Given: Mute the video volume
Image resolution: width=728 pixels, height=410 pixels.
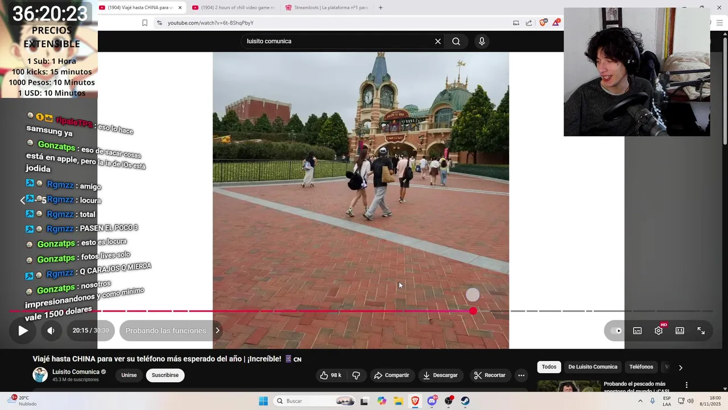Looking at the screenshot, I should pos(51,330).
